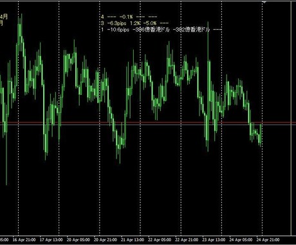Select the '1.2%' value in row 3

tap(136, 23)
